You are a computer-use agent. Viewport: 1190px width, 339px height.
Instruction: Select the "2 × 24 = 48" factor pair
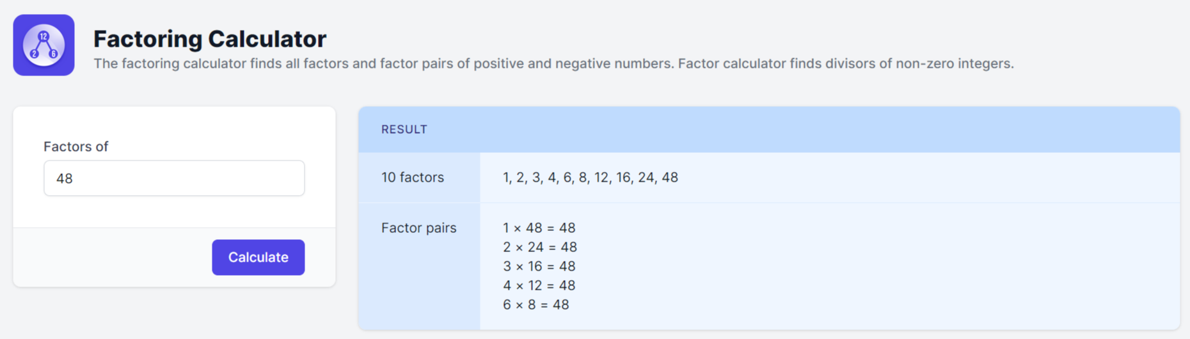tap(539, 247)
